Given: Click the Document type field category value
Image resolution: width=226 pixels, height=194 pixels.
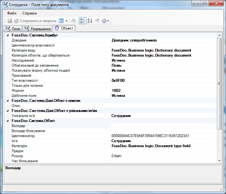Looking at the screenshot, I should click(151, 146).
